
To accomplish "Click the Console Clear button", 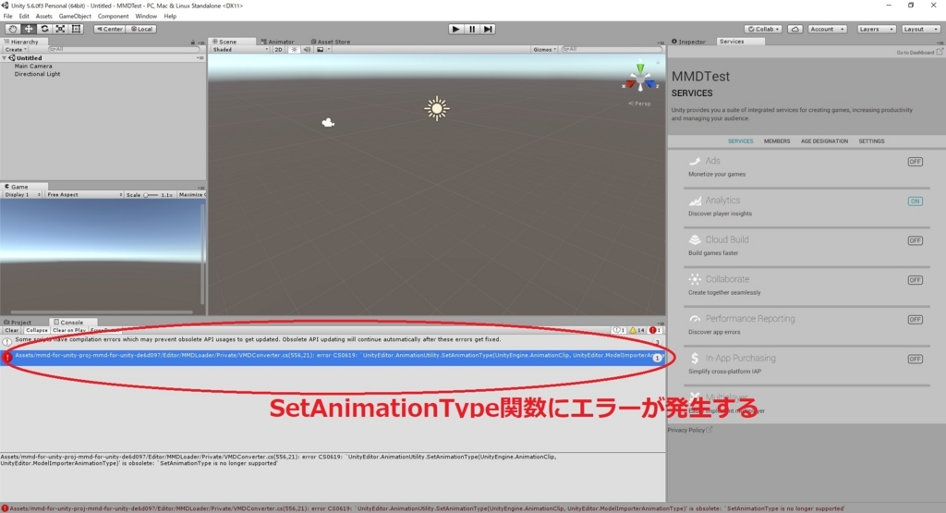I will tap(11, 330).
